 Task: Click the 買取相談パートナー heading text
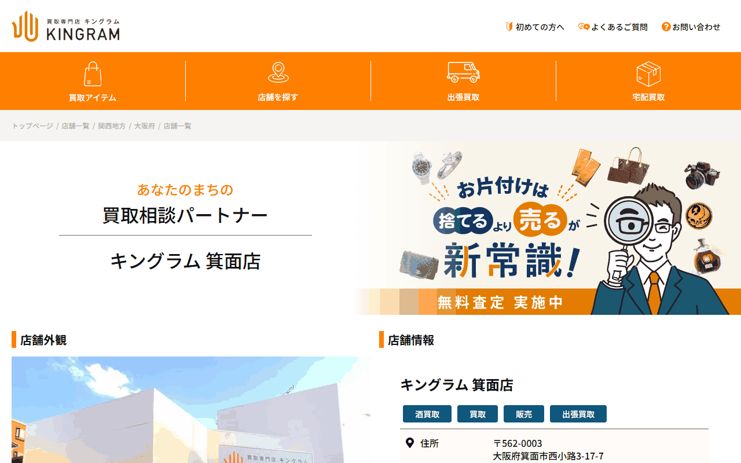point(185,215)
